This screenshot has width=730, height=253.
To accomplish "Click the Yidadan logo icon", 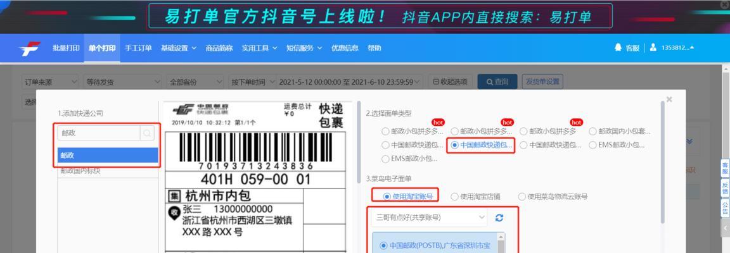I will pos(29,48).
